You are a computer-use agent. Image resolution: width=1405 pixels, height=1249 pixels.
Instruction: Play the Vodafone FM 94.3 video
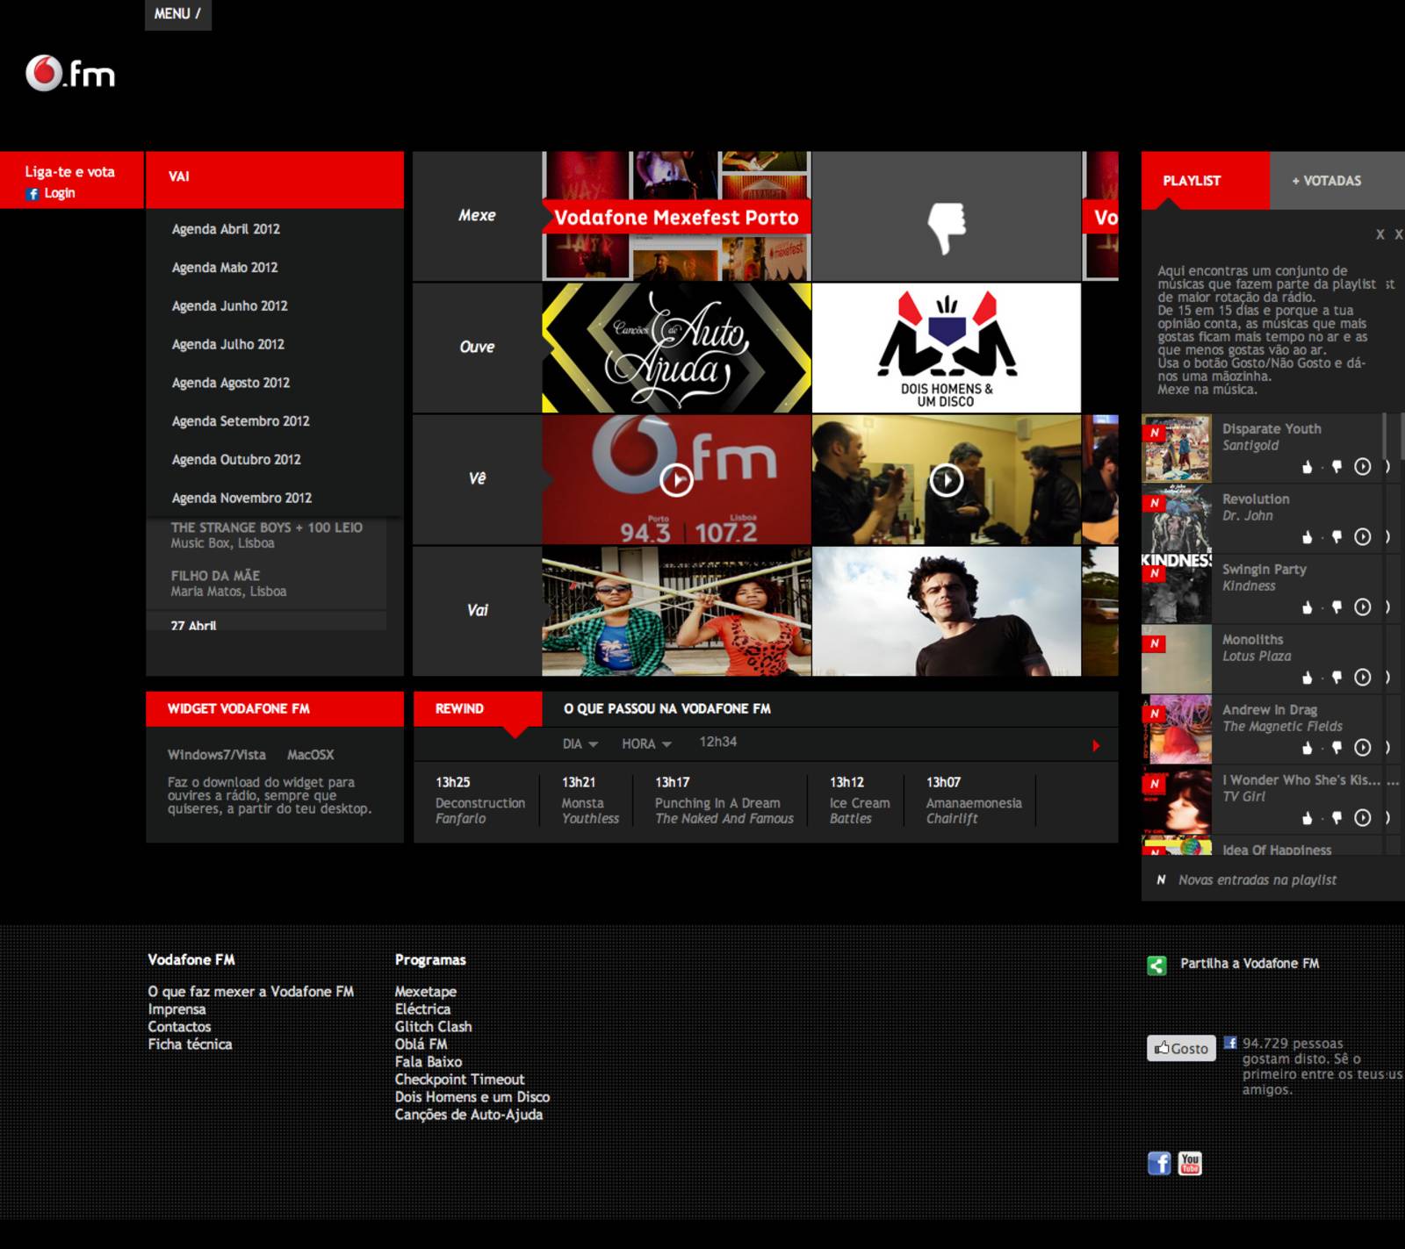coord(676,480)
